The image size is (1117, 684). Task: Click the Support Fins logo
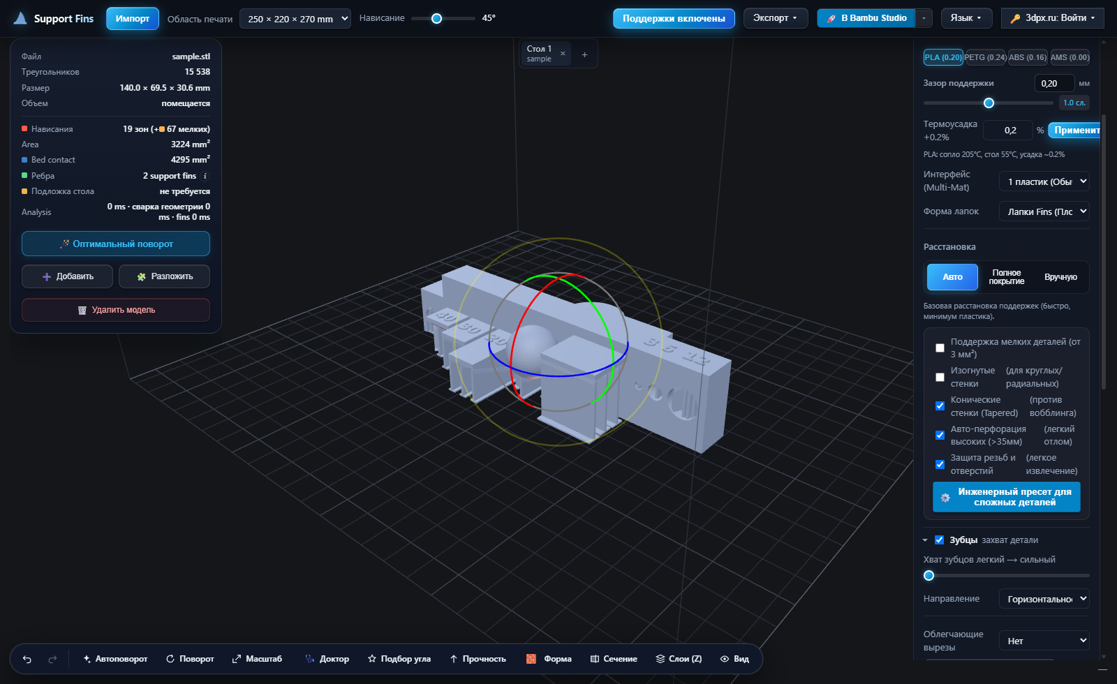coord(54,19)
